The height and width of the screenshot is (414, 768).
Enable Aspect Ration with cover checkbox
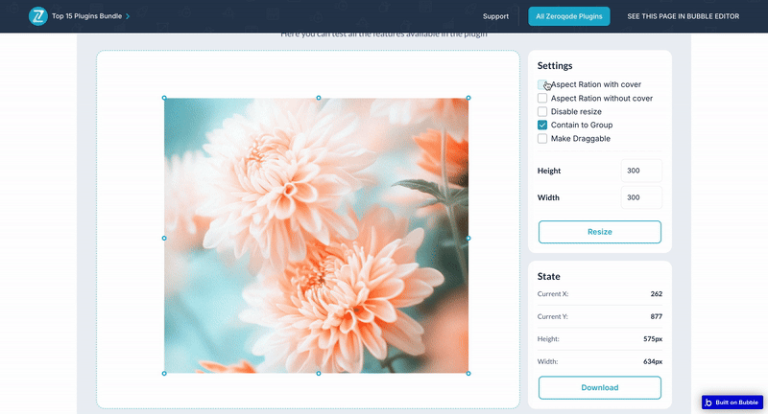pos(542,84)
